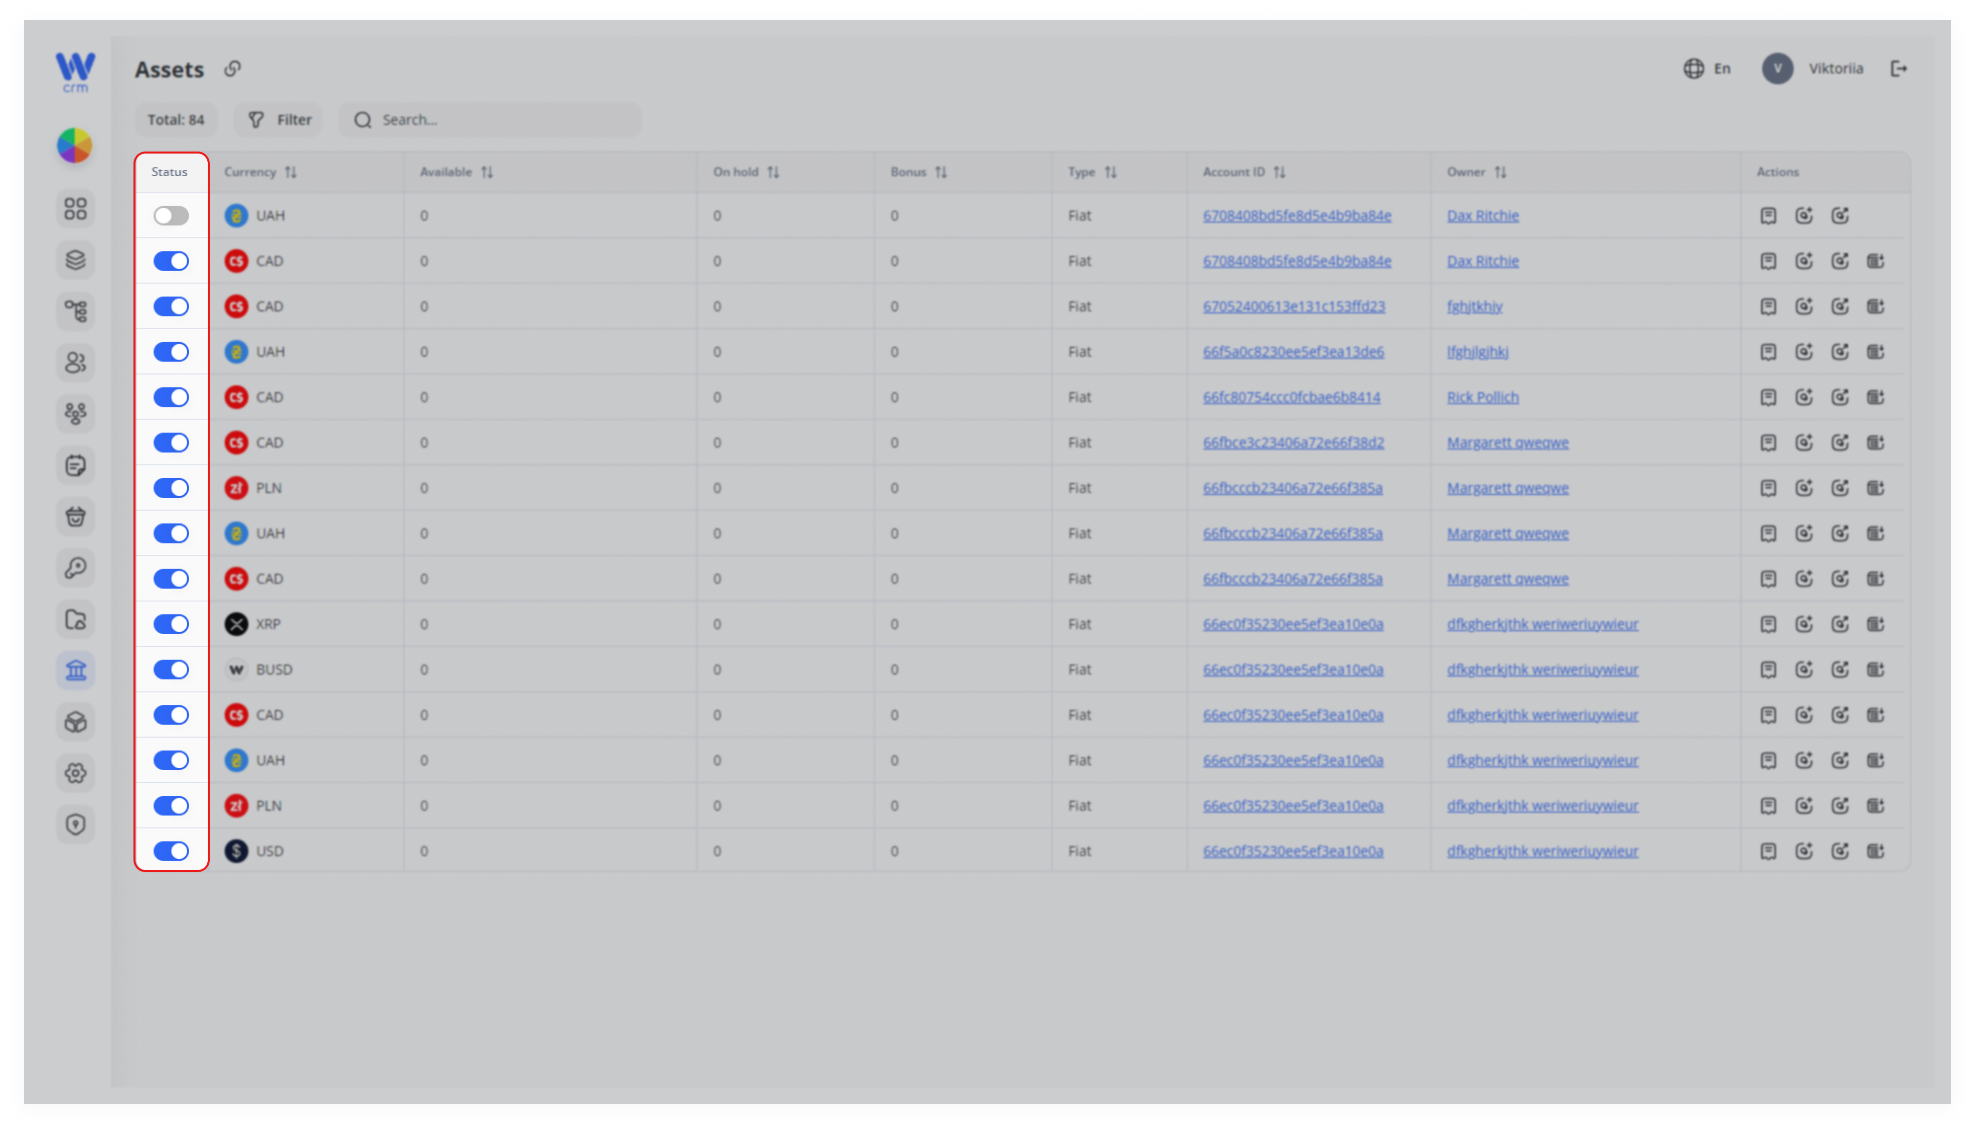Click the Search input field

click(x=490, y=120)
